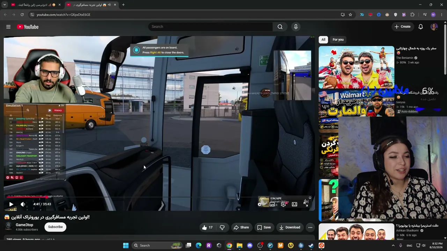Click the red monitor extension icon
447x251 pixels.
coord(370,15)
